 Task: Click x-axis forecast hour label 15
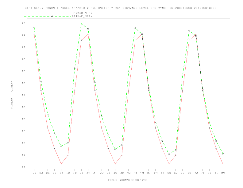pyautogui.click(x=68, y=173)
